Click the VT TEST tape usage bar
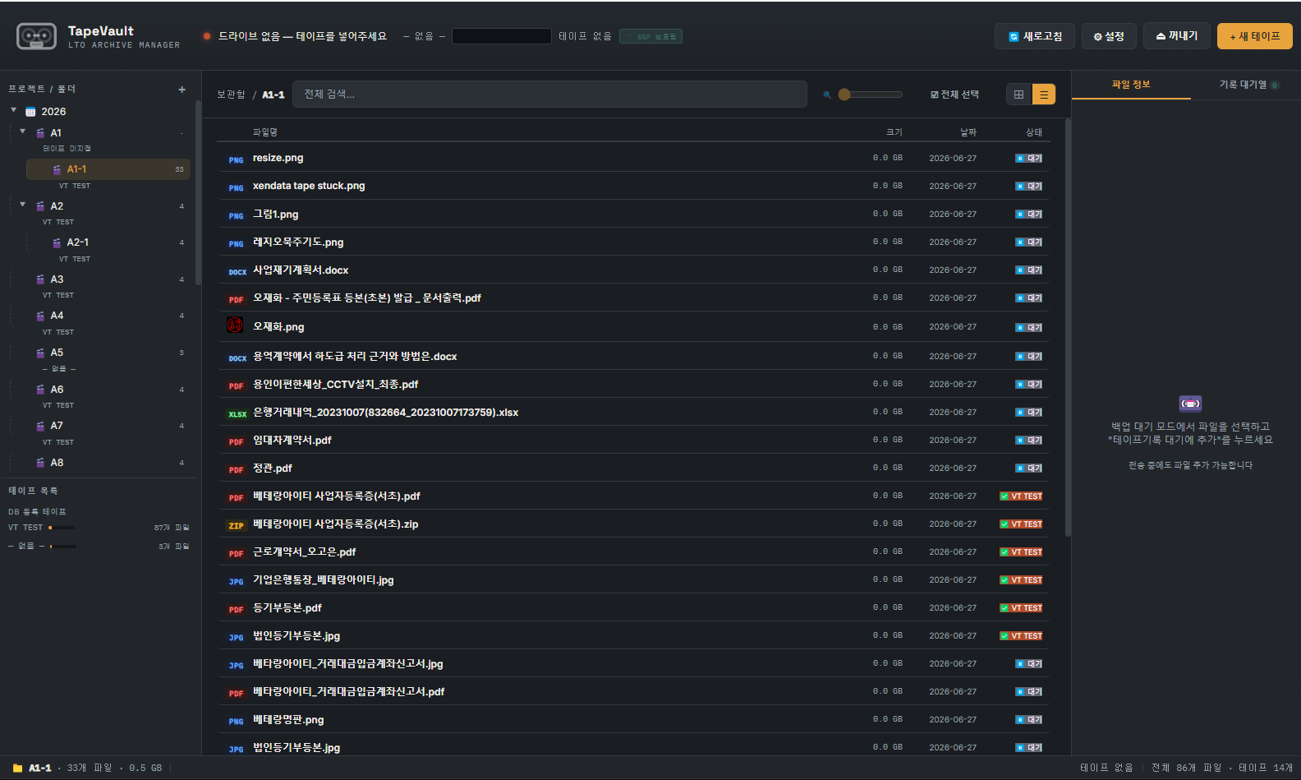This screenshot has height=780, width=1301. point(62,528)
